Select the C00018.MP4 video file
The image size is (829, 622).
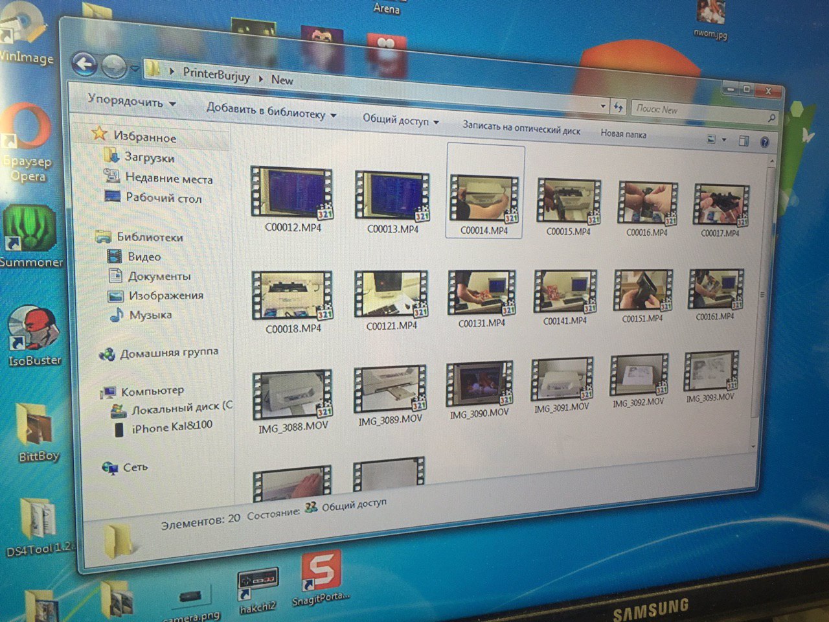tap(293, 301)
